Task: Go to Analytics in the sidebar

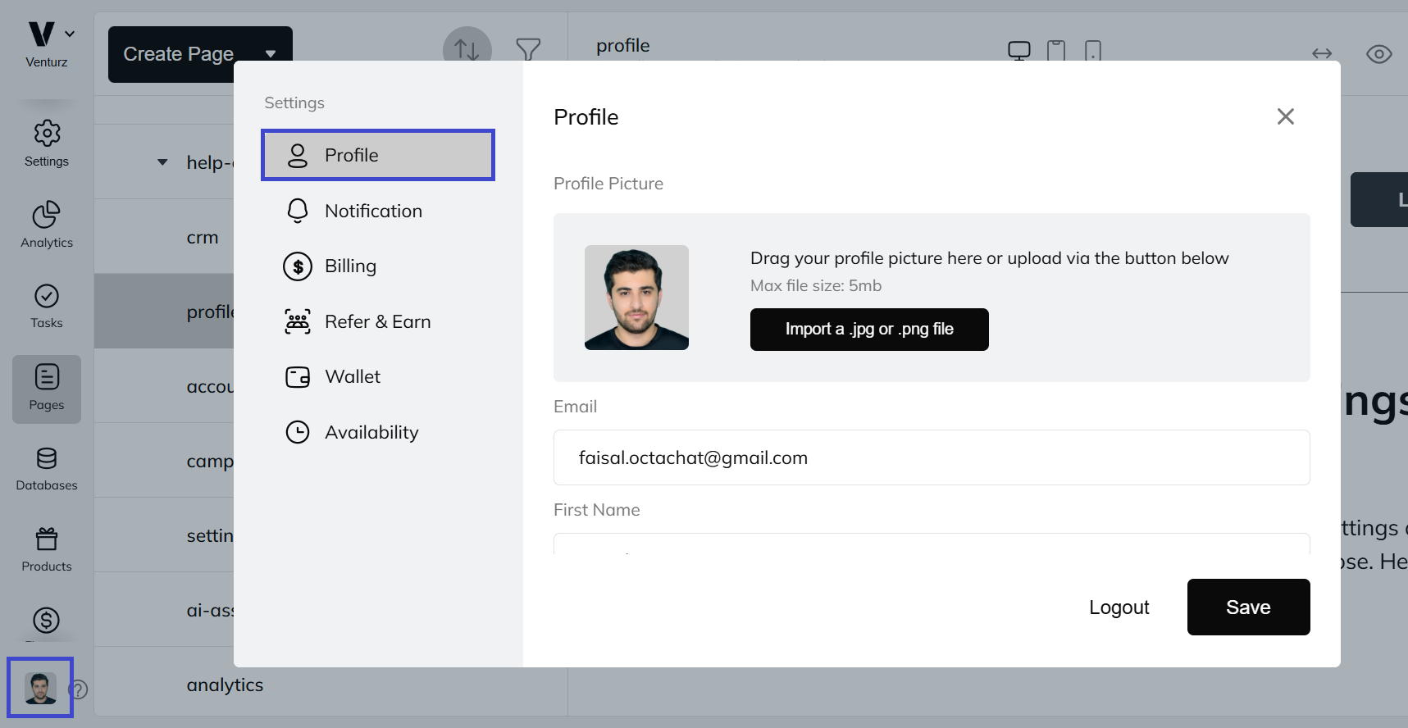Action: coord(47,225)
